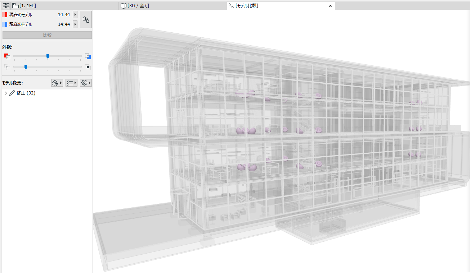Open the tab overview grid icon

point(6,5)
